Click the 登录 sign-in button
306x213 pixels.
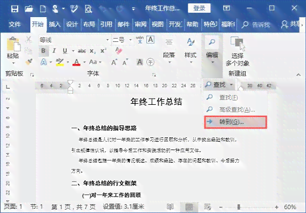pos(199,8)
